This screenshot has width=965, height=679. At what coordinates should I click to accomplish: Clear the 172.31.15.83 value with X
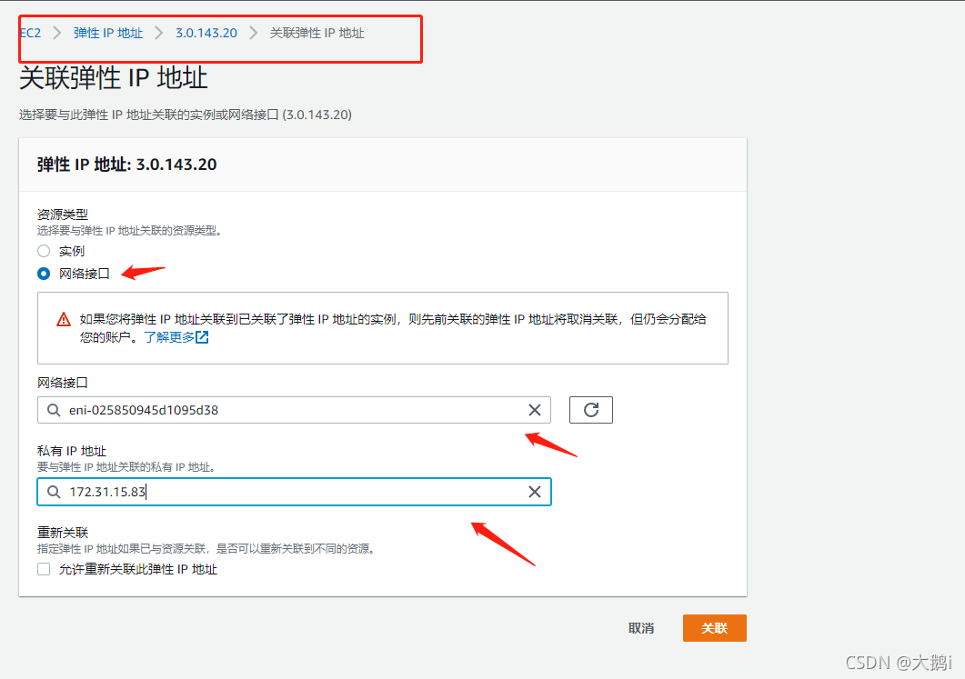coord(535,492)
